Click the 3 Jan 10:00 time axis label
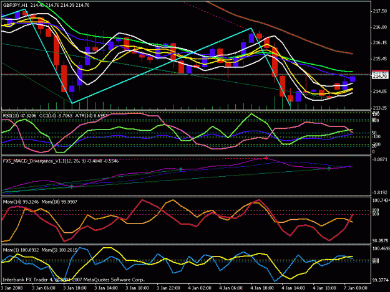Viewport: 390px width, 292px height. pos(75,288)
